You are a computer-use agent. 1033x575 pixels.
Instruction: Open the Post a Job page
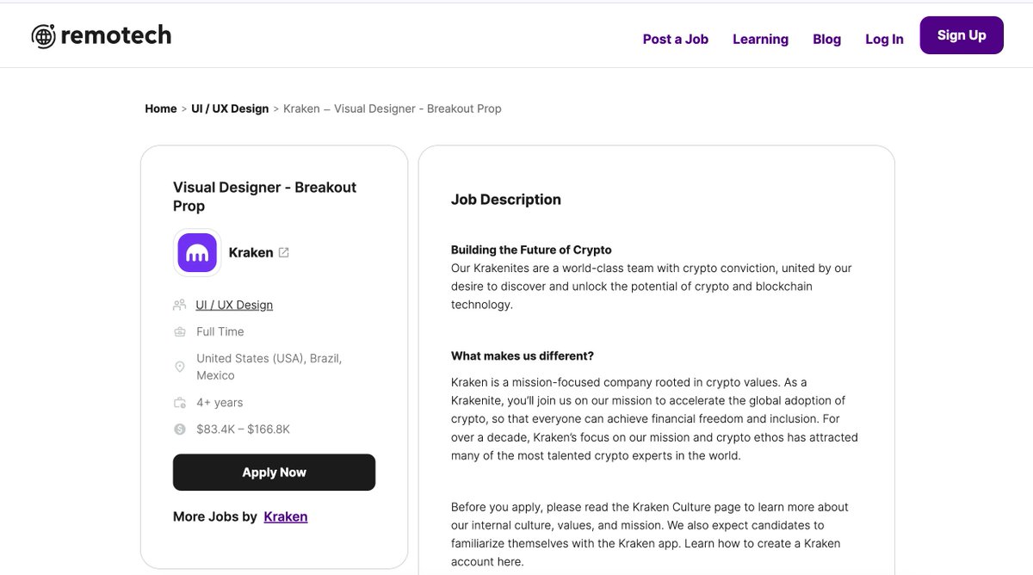pos(676,39)
